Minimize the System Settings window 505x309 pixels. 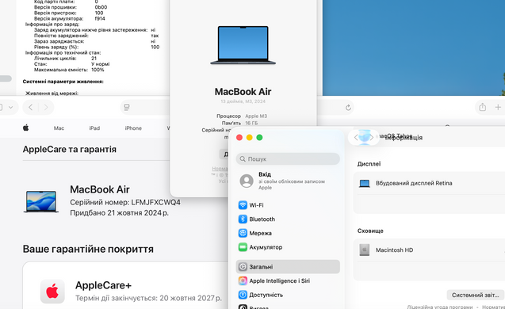249,137
